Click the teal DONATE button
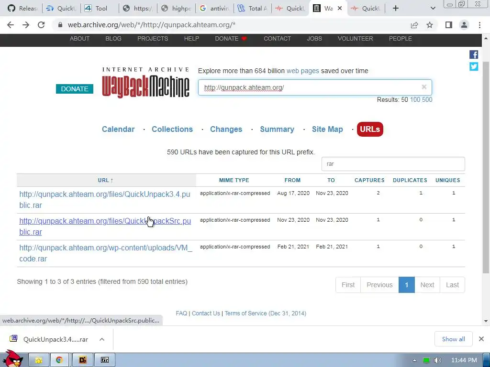Screen dimensions: 490x367 point(75,89)
